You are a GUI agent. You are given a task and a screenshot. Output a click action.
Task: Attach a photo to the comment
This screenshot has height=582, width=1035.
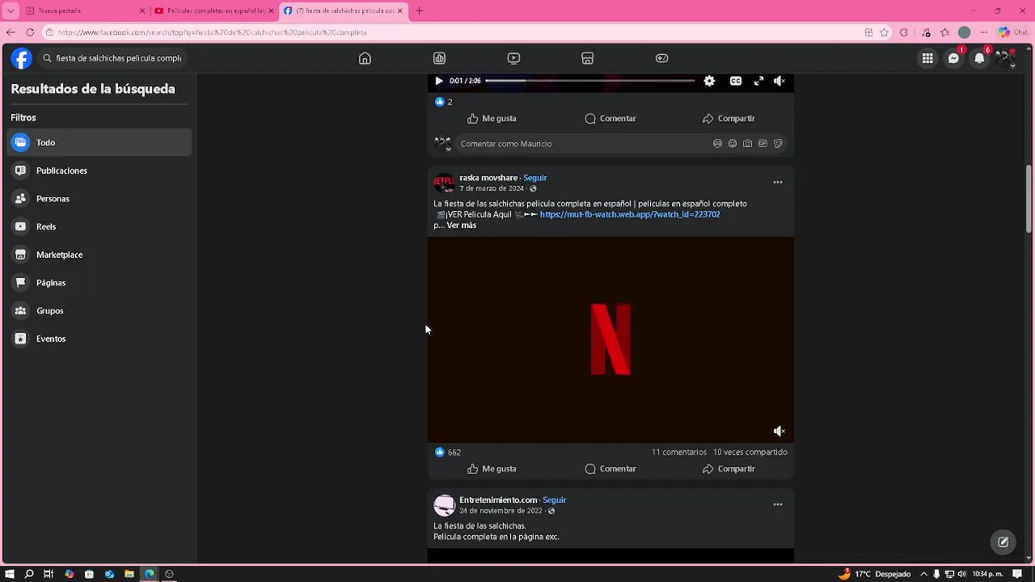coord(747,144)
